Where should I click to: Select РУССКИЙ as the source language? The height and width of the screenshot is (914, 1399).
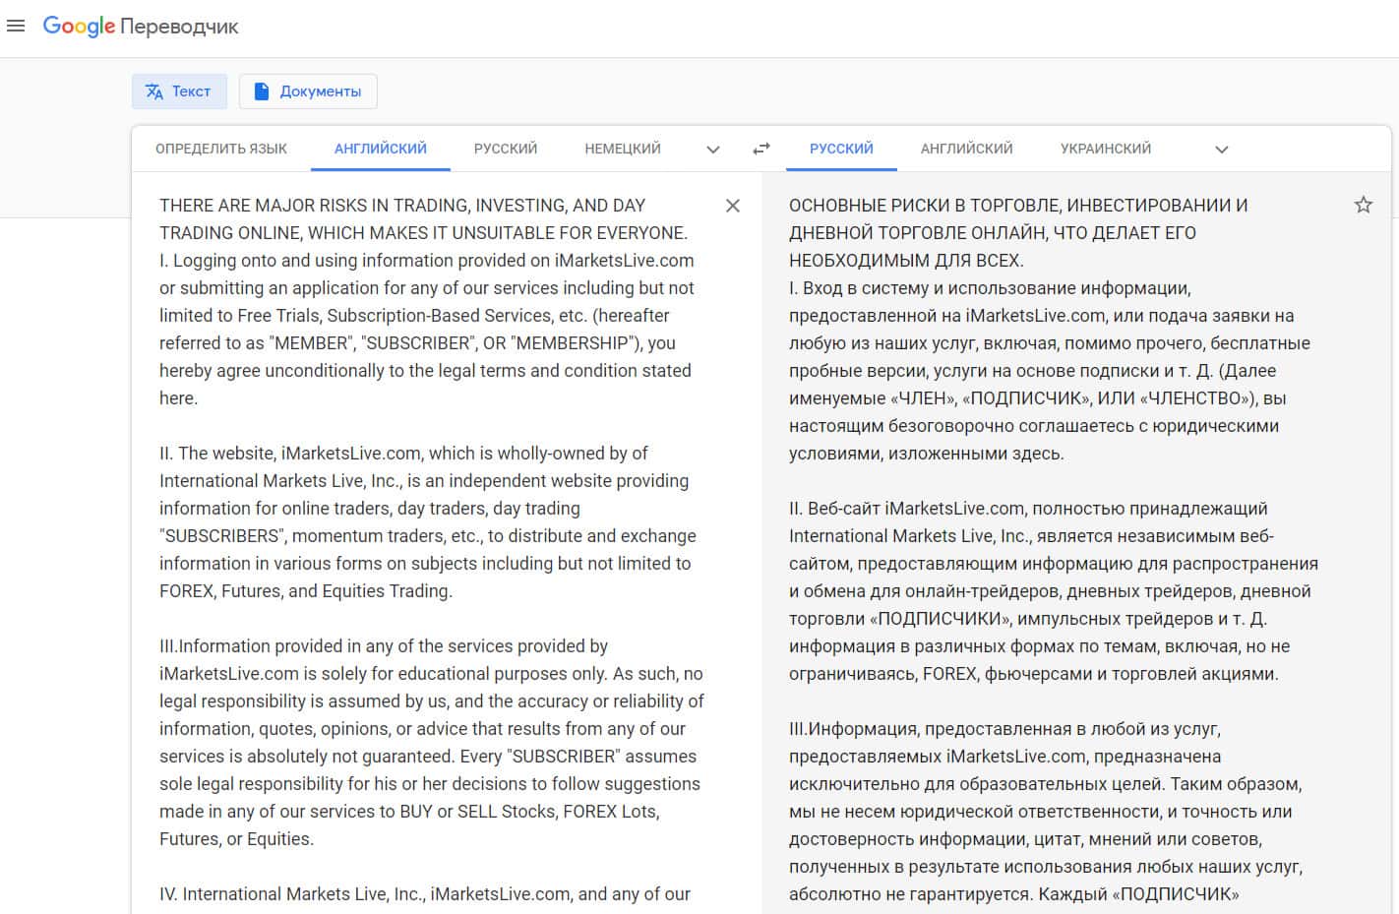506,149
